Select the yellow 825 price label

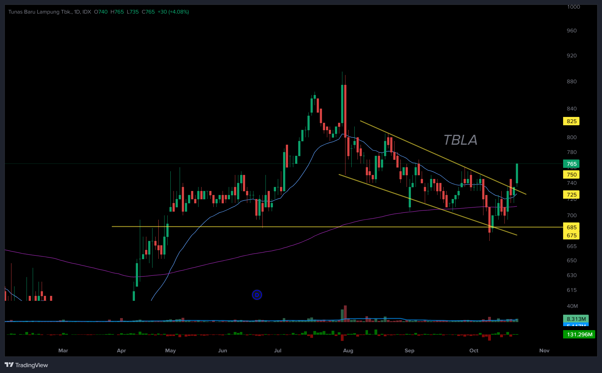571,121
